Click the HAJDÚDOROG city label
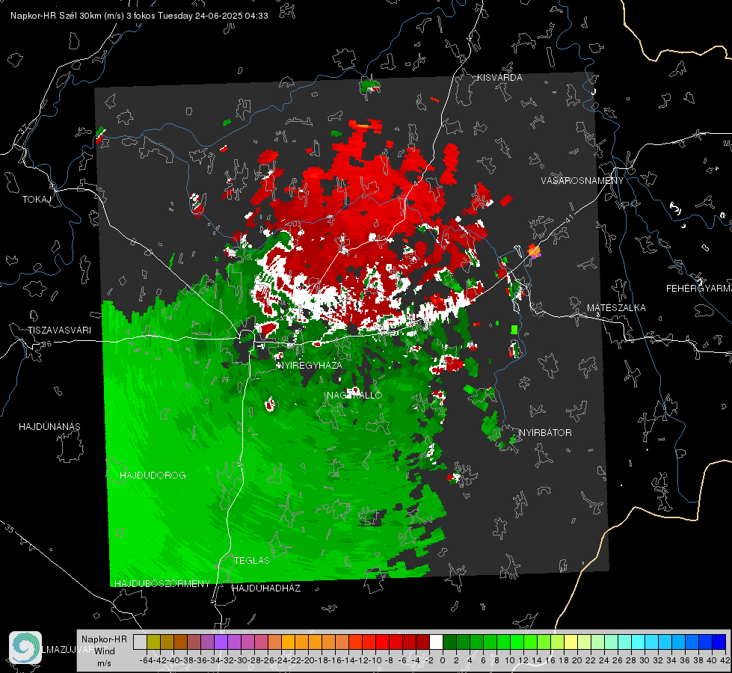Viewport: 732px width, 673px height. pyautogui.click(x=153, y=475)
